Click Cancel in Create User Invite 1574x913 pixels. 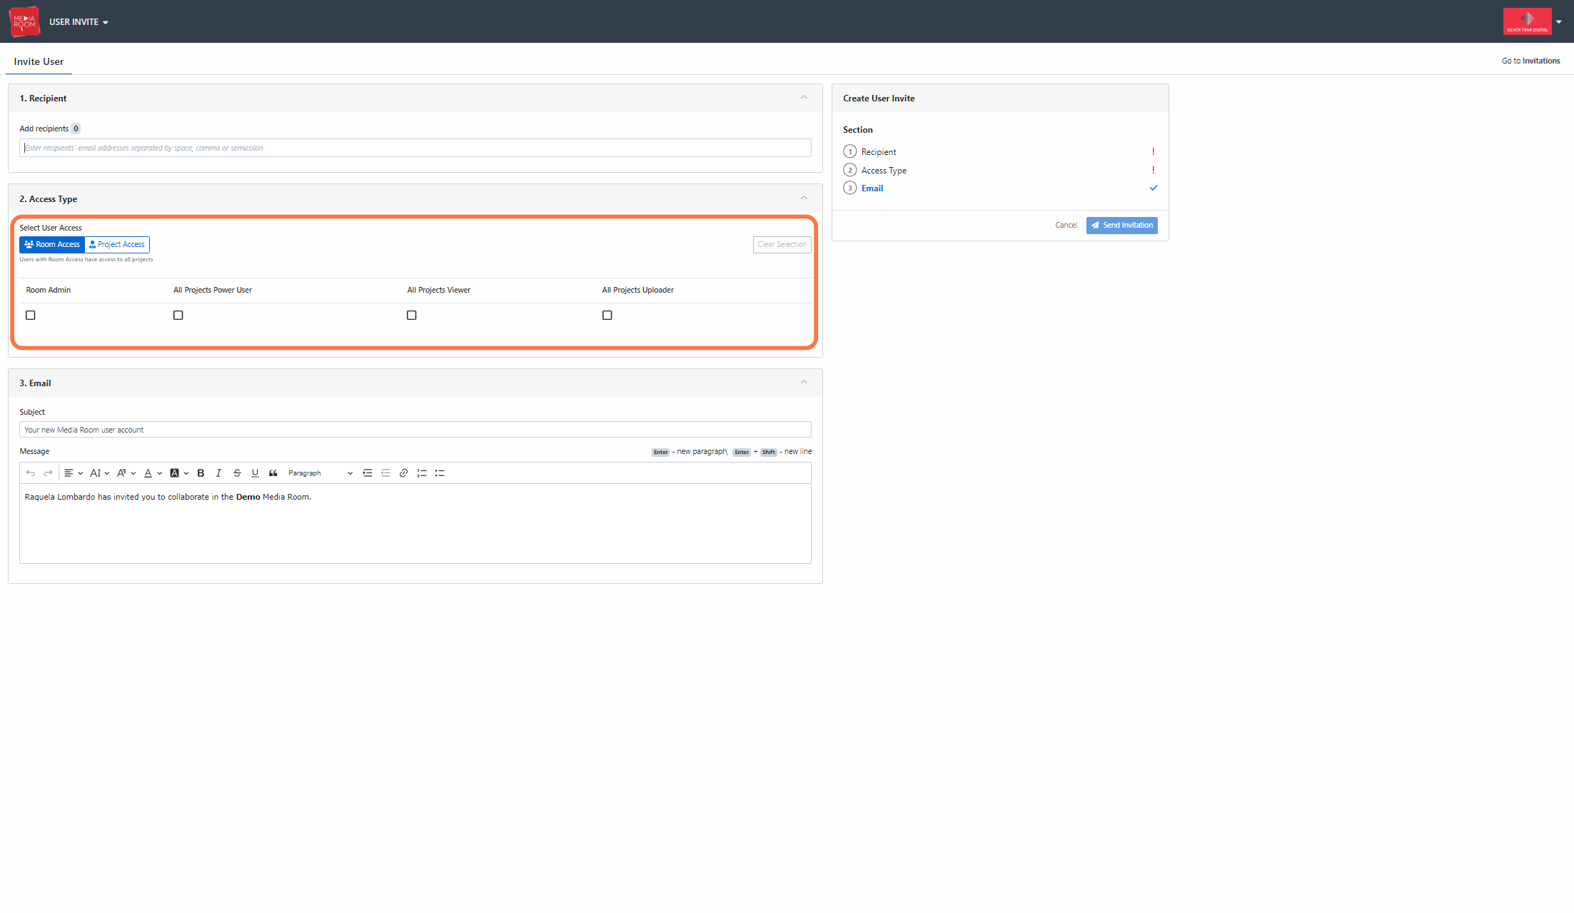[x=1066, y=226]
